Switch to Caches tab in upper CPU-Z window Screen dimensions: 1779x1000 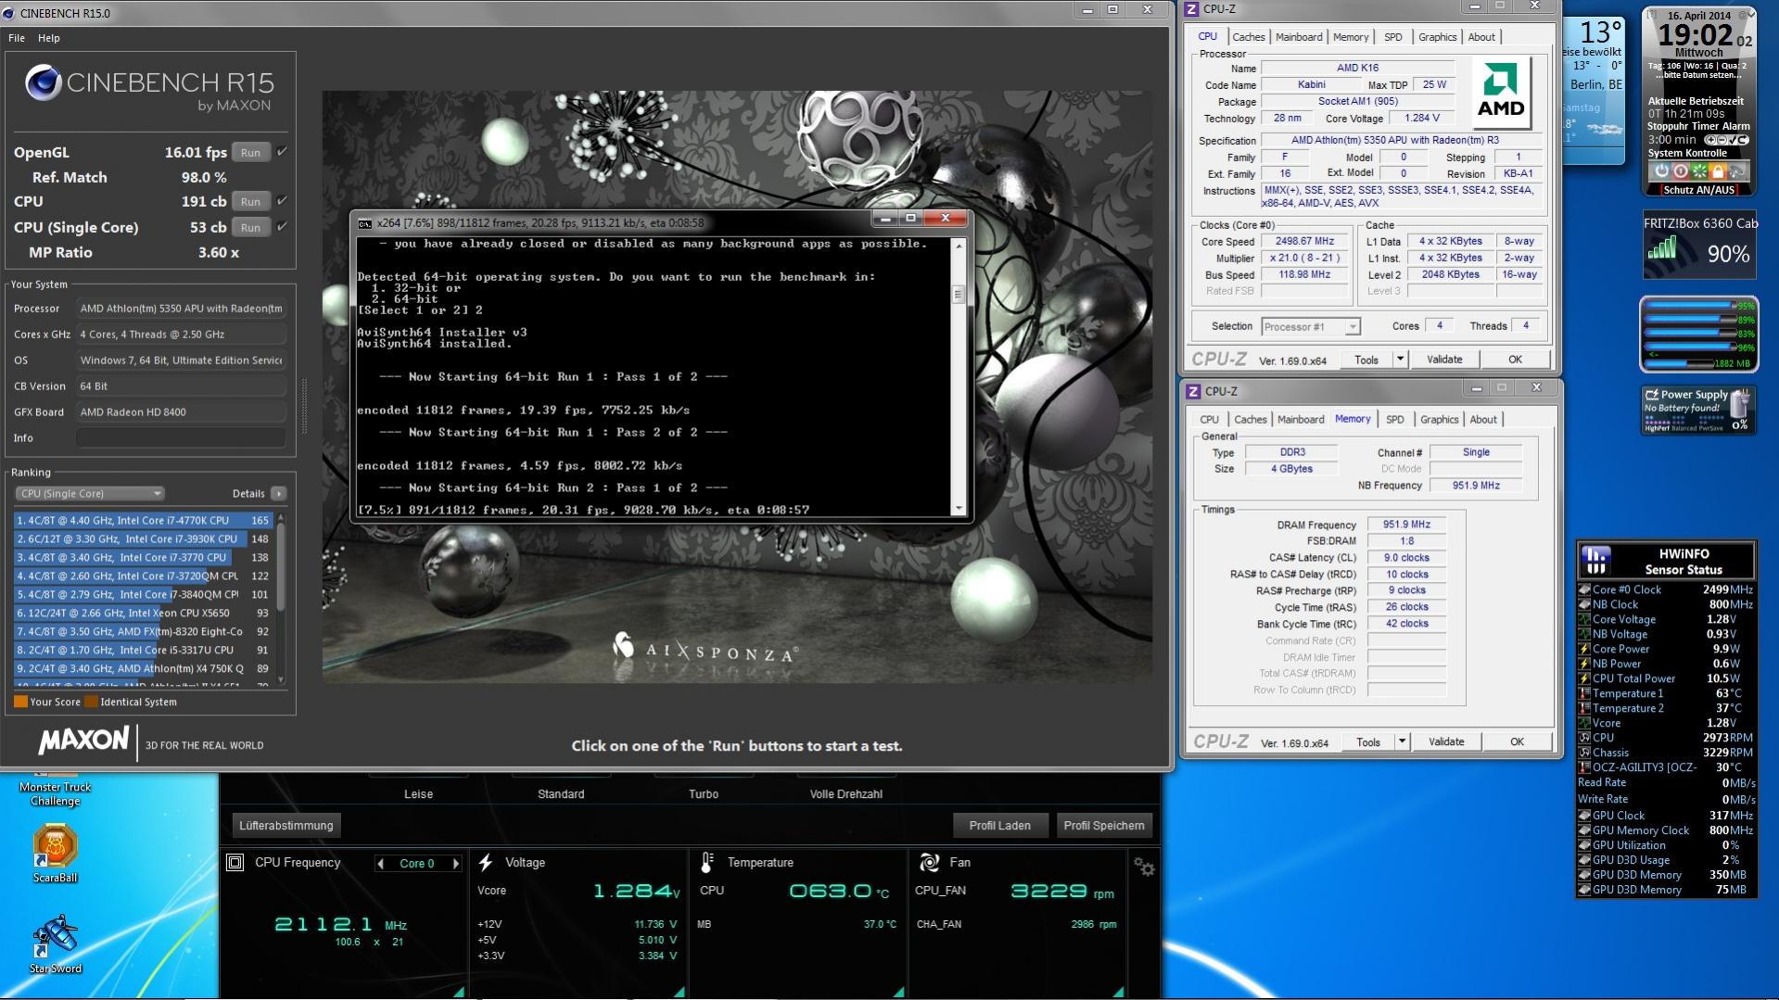pyautogui.click(x=1248, y=37)
